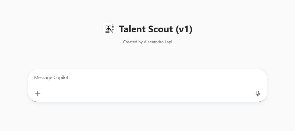Click the "Created by" text under title
Viewport: 295px width, 131px height.
(133, 42)
